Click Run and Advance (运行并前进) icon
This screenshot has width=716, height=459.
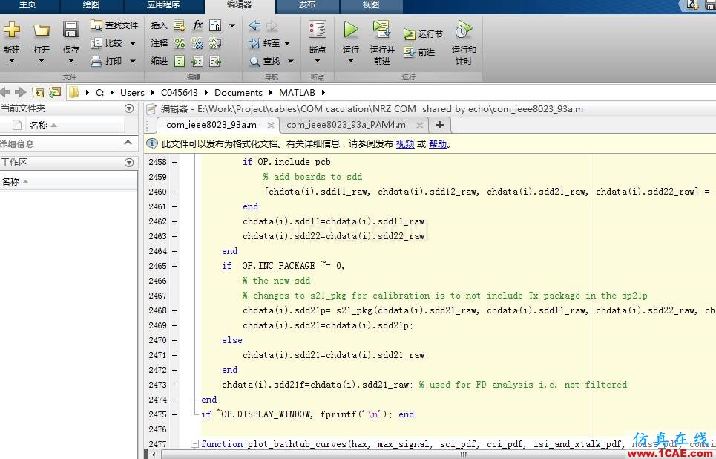click(x=381, y=29)
